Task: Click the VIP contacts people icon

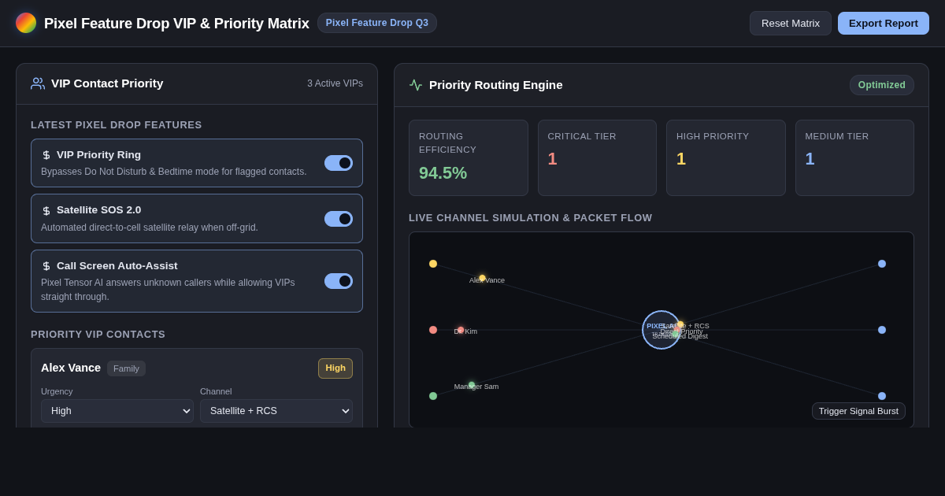Action: [38, 83]
